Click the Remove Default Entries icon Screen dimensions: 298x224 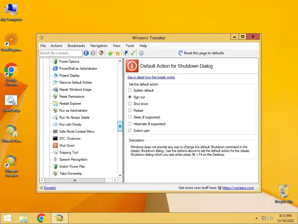tap(55, 83)
